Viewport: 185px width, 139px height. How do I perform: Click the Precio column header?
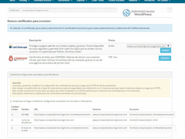[x=112, y=41]
